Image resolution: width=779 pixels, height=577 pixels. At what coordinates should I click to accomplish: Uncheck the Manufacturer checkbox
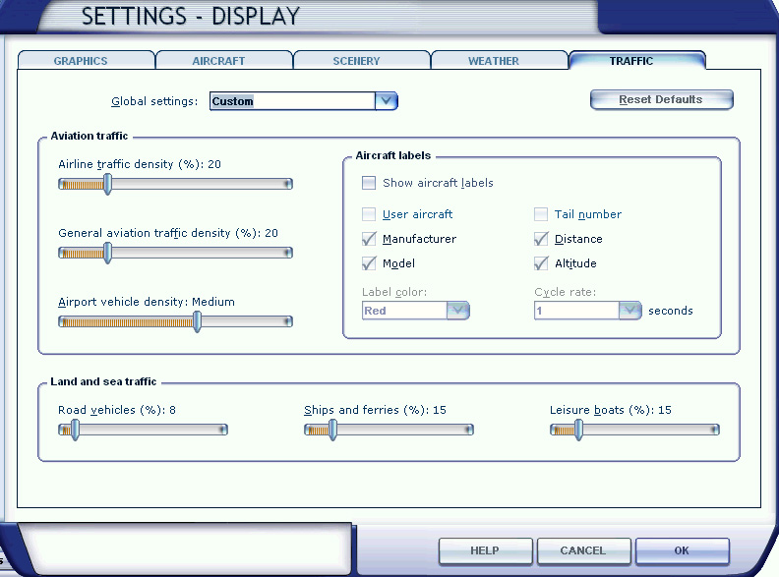pos(369,239)
